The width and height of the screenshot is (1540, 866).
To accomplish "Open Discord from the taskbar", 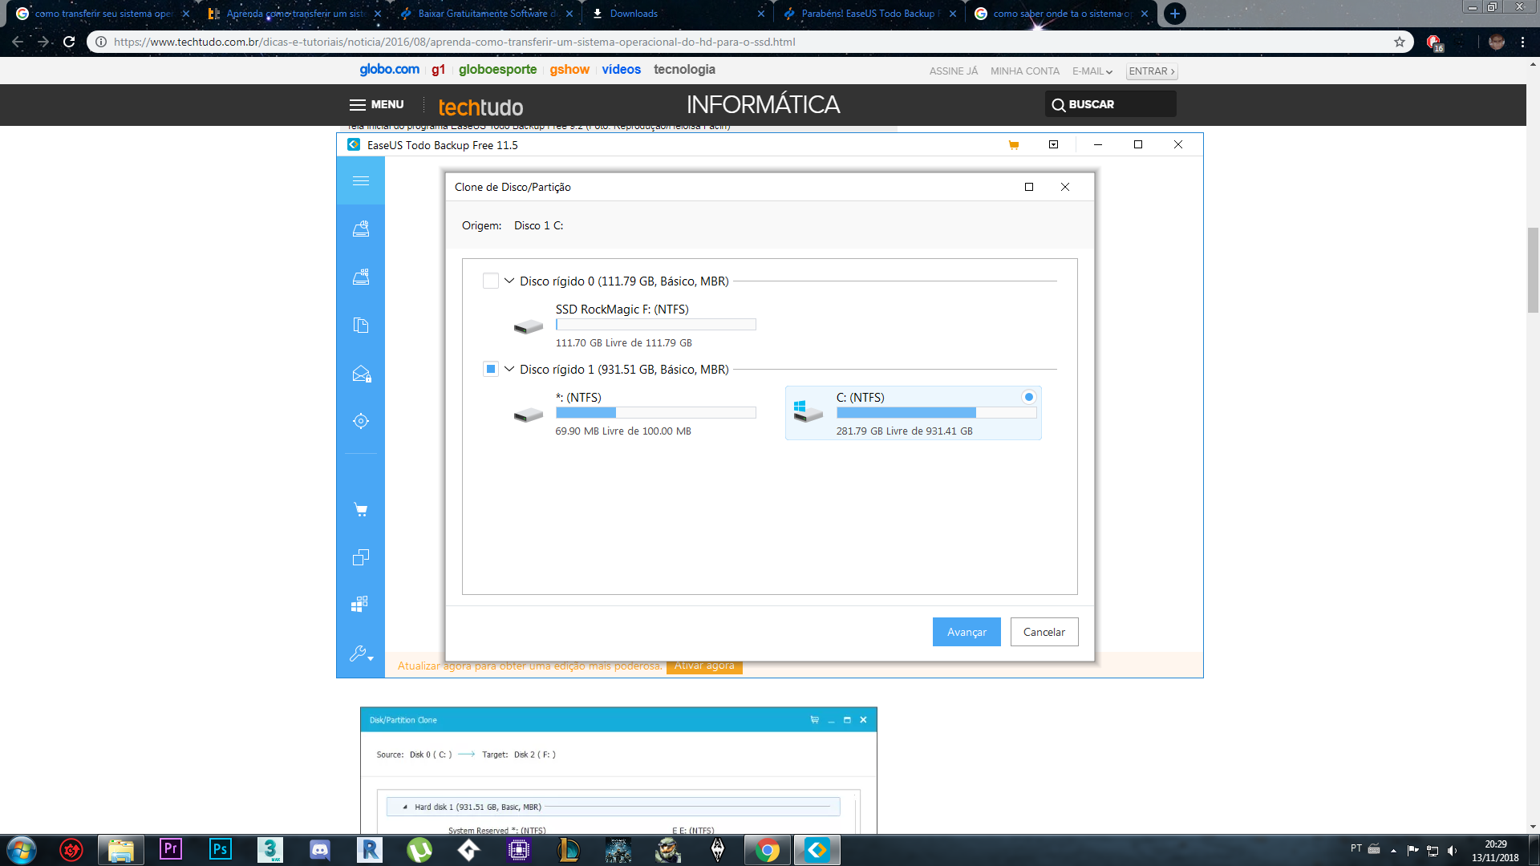I will 320,849.
